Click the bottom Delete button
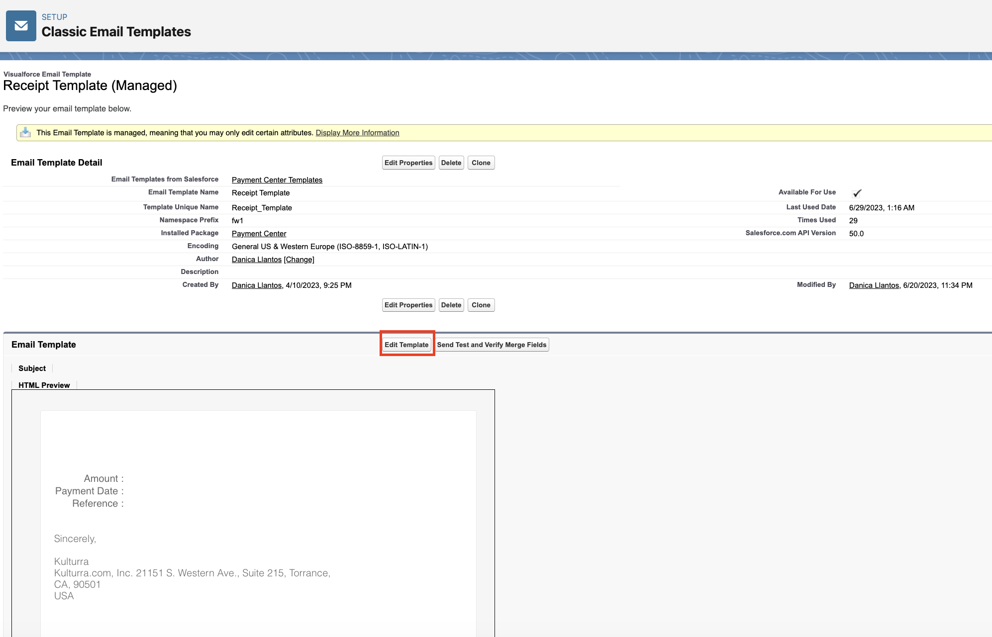 [451, 305]
